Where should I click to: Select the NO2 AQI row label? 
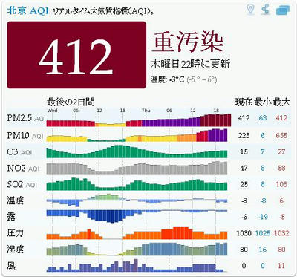23,168
